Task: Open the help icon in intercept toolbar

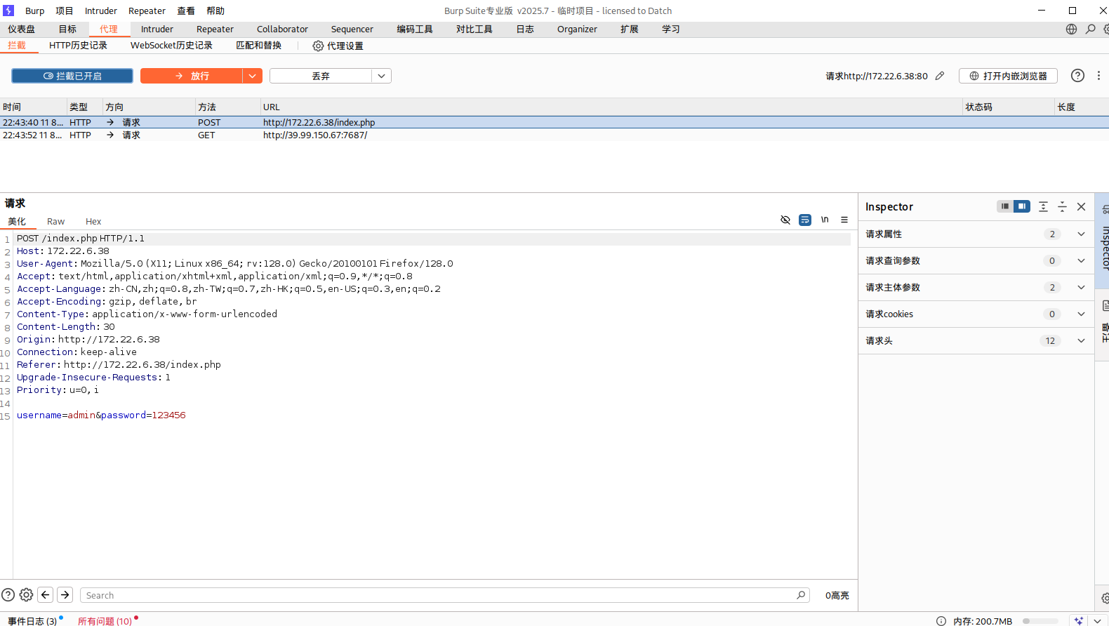Action: tap(1077, 76)
